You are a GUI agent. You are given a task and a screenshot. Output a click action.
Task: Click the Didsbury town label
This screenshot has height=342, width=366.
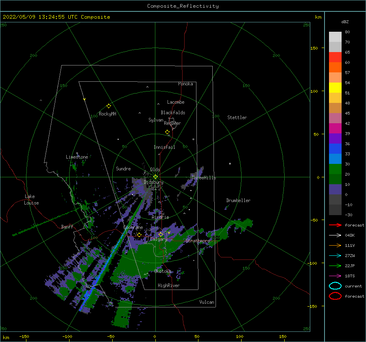[x=153, y=182]
